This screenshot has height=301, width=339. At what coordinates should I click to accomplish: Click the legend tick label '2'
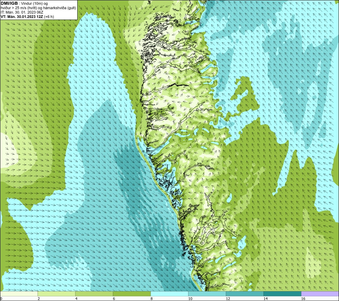[x=39, y=299]
